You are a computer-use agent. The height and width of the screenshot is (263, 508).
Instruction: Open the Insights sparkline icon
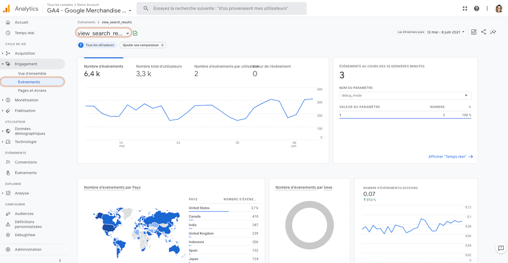pos(493,32)
